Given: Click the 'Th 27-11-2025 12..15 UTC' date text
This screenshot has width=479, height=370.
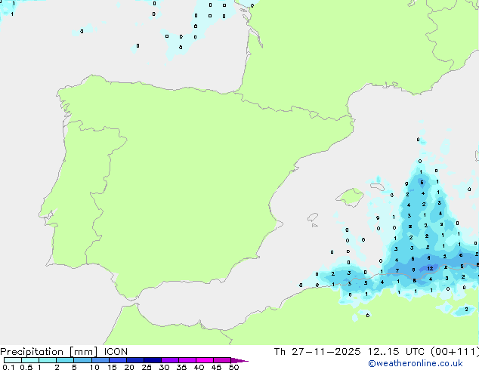Looking at the screenshot, I should pos(349,352).
